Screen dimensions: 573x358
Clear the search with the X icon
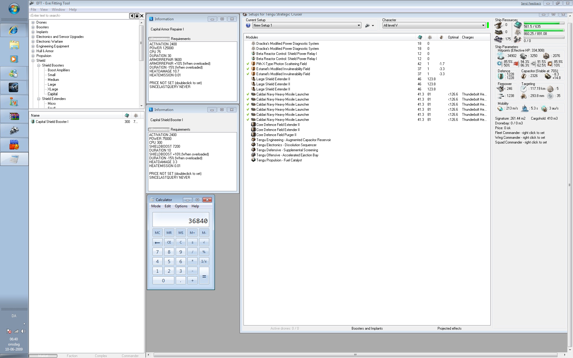(x=142, y=16)
